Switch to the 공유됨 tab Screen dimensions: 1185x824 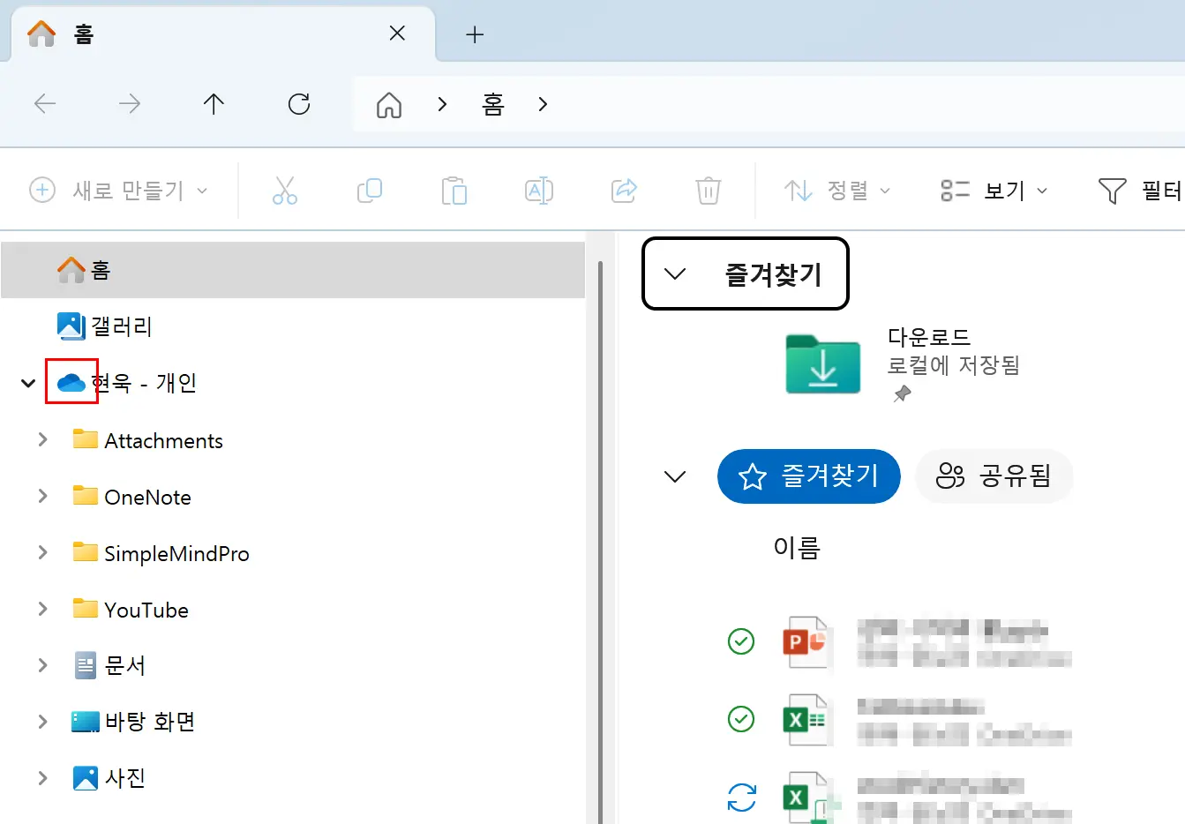pyautogui.click(x=994, y=476)
